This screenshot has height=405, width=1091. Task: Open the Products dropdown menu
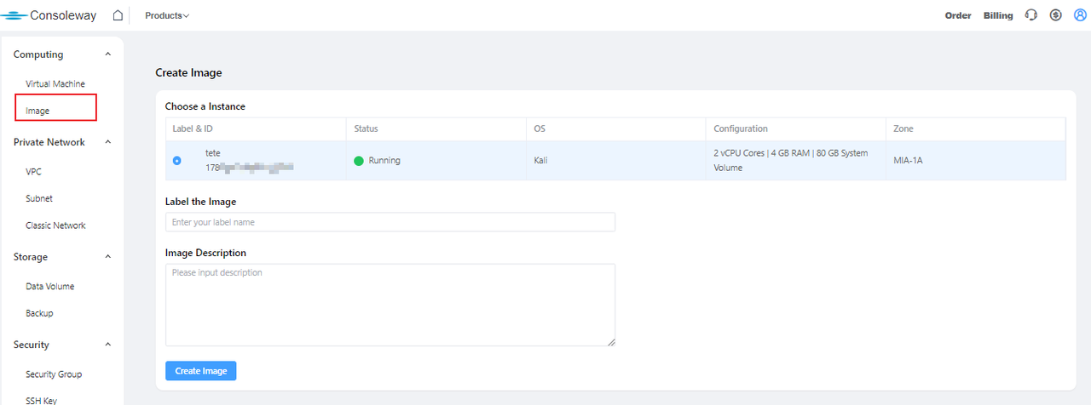point(167,15)
